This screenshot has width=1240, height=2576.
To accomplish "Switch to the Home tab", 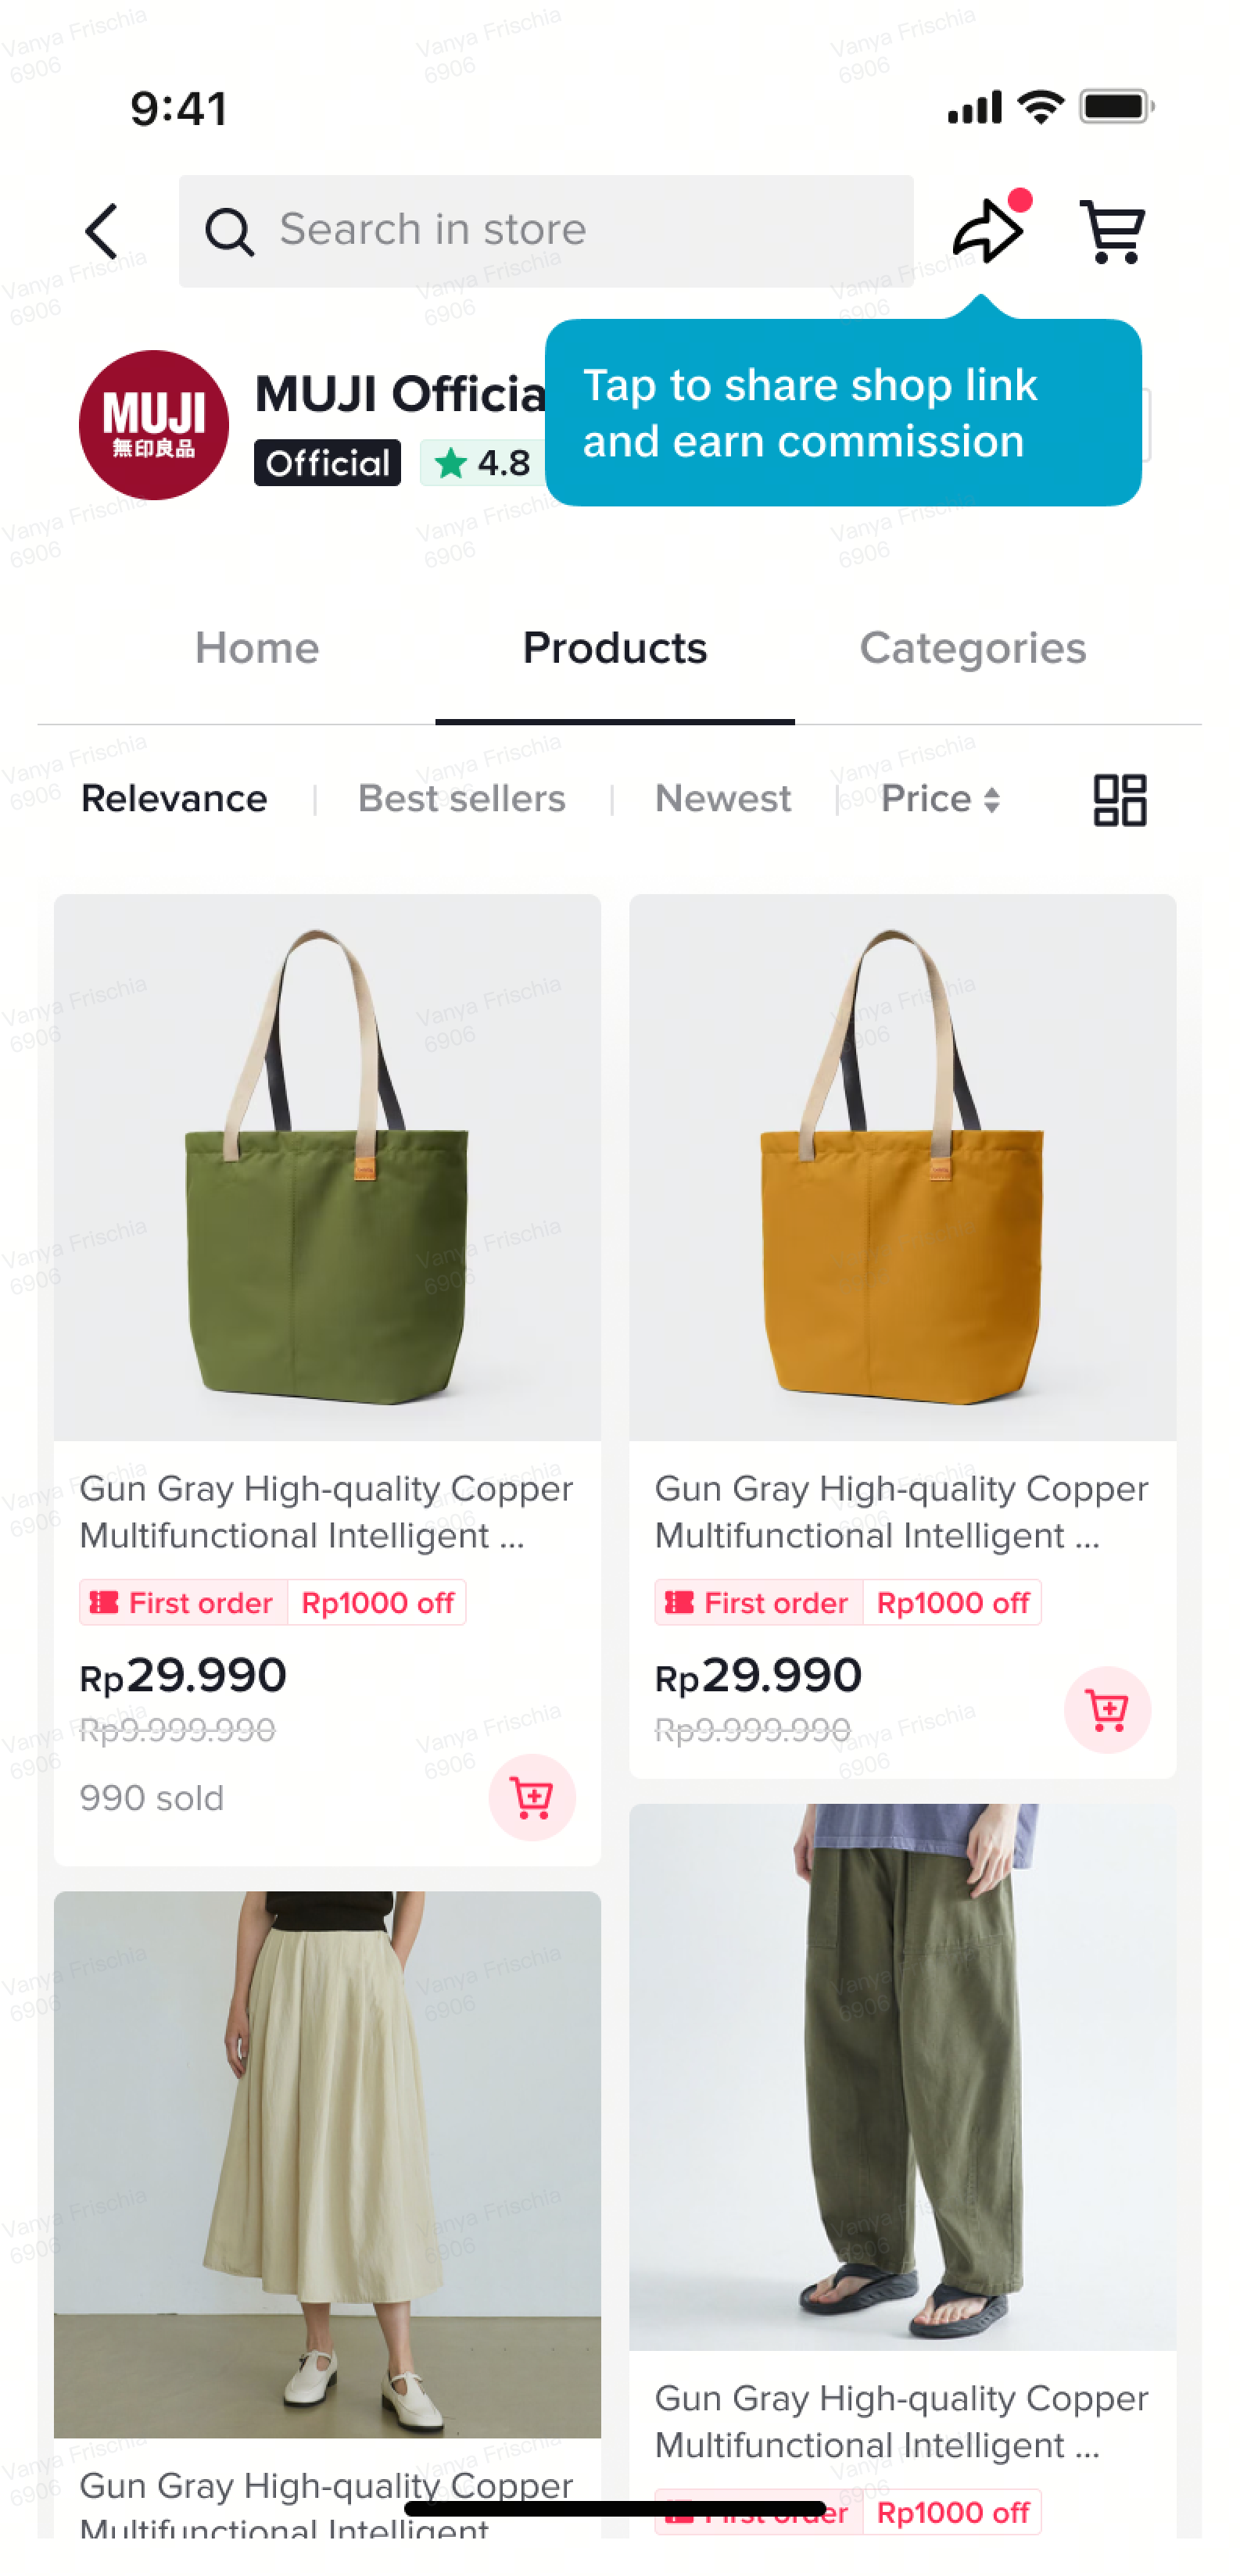I will pos(257,648).
